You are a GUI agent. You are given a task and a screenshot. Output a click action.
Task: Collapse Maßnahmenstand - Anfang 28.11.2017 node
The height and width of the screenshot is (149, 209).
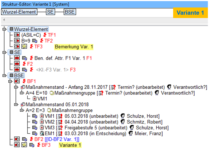coord(16,87)
